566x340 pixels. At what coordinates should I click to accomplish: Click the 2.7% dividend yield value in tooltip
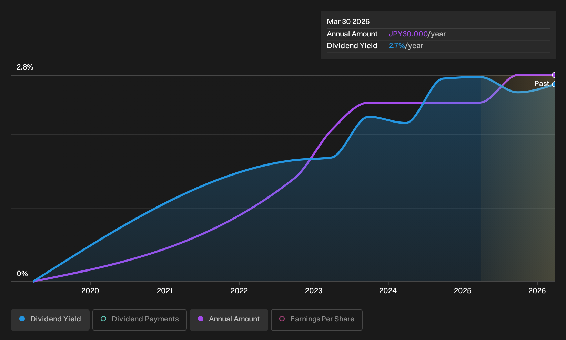397,46
